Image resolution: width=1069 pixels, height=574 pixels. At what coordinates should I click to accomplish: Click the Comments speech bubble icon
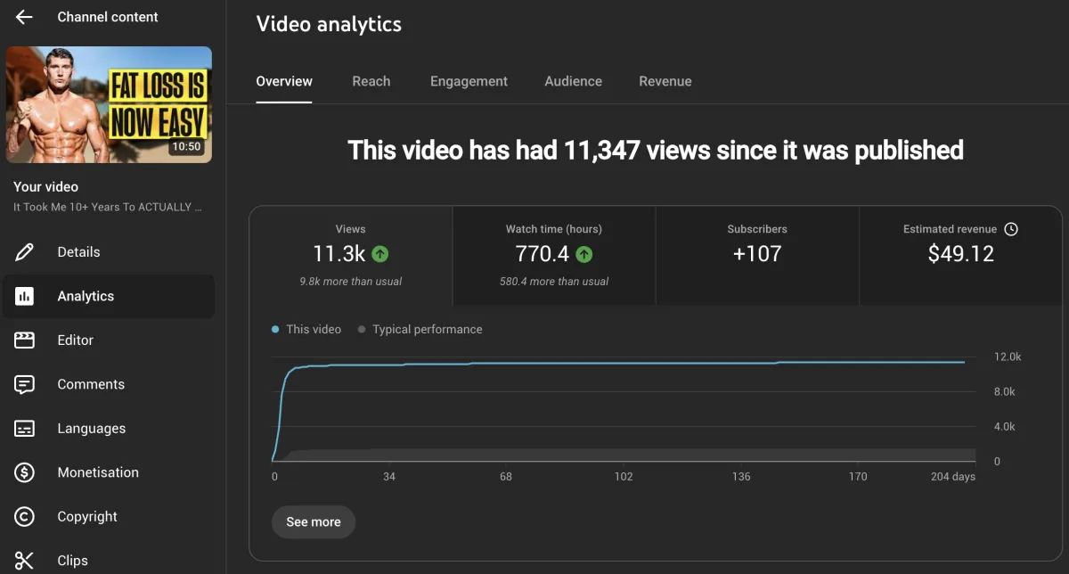tap(25, 384)
